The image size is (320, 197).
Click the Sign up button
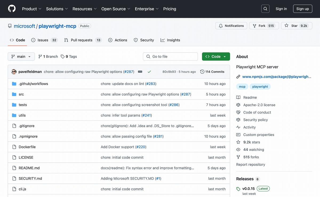303,9
